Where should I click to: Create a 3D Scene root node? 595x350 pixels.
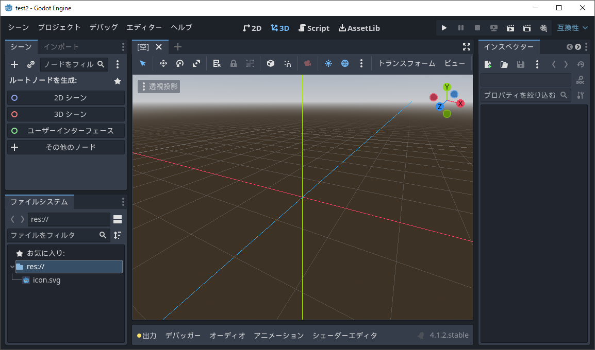[x=66, y=114]
